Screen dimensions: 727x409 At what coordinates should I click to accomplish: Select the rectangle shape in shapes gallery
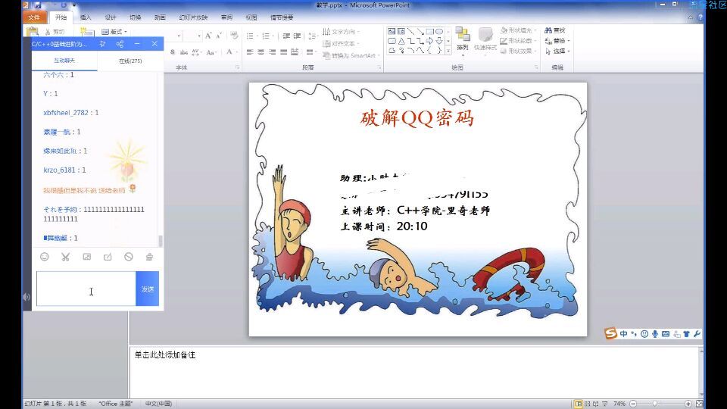[430, 32]
